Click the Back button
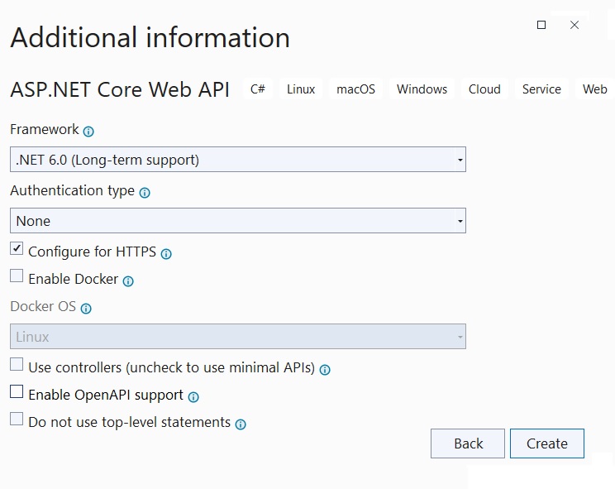This screenshot has width=615, height=489. 468,443
